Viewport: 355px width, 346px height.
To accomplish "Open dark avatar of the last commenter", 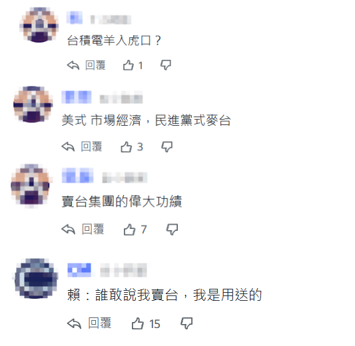I will pyautogui.click(x=36, y=278).
